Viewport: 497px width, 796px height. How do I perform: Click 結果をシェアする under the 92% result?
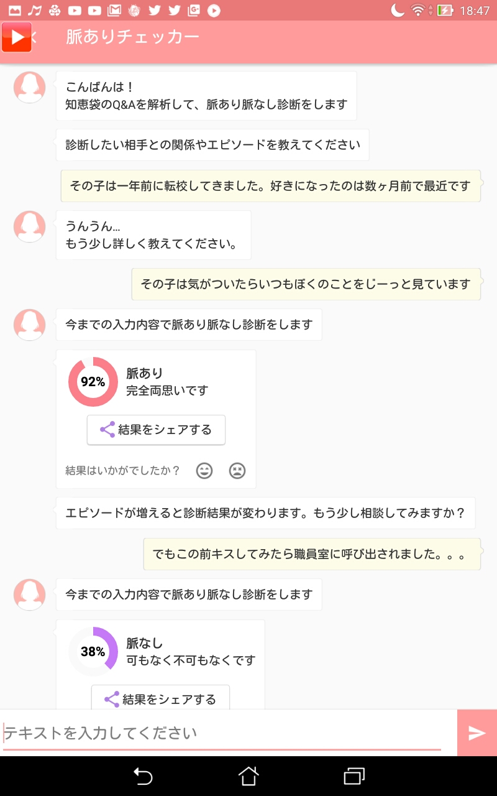(x=156, y=430)
